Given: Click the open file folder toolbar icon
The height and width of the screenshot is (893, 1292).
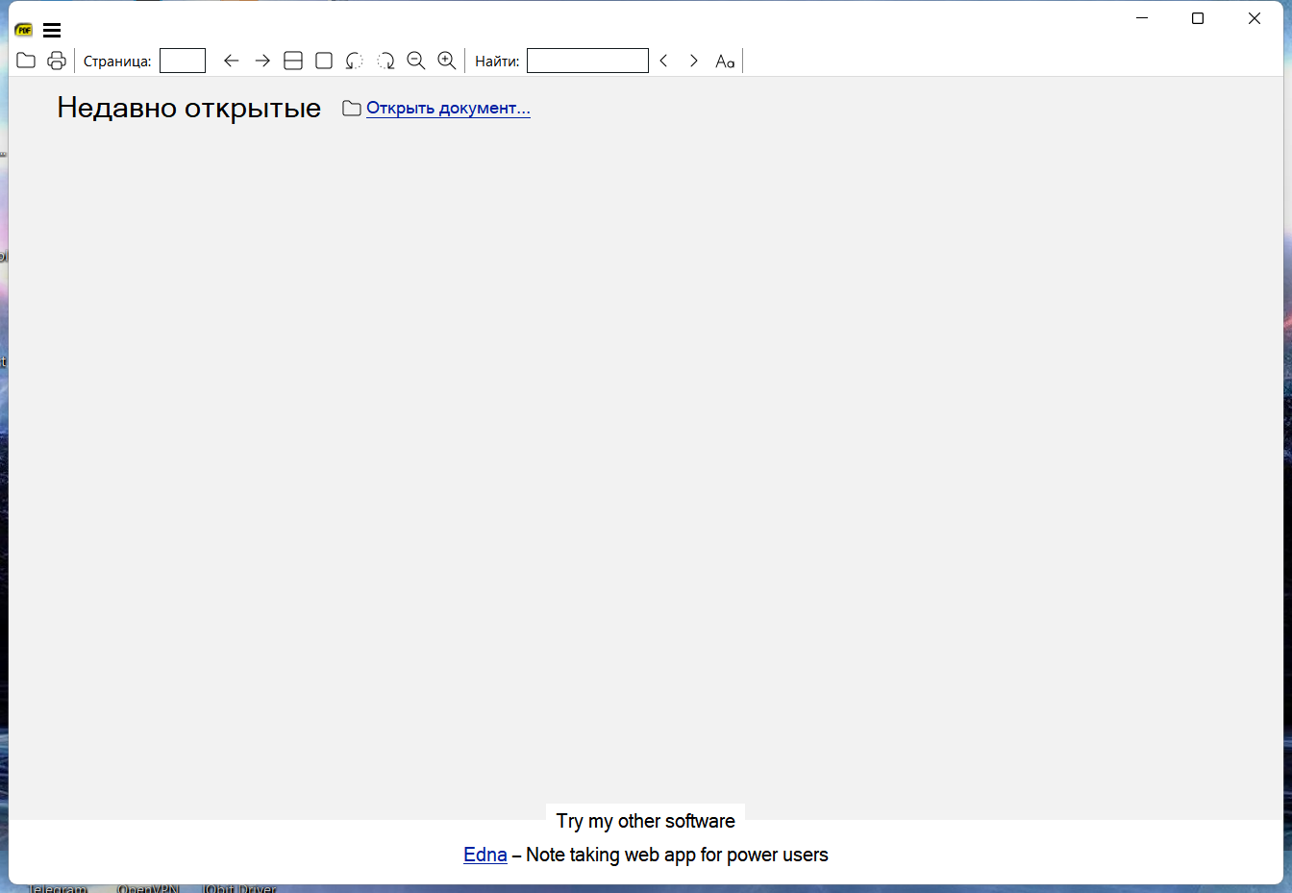Looking at the screenshot, I should tap(26, 61).
